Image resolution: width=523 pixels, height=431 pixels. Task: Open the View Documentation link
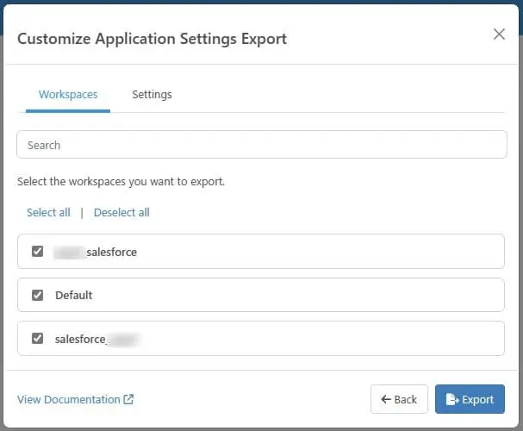tap(69, 400)
